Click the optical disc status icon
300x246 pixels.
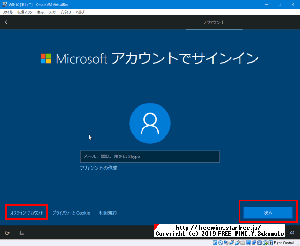pos(221,243)
